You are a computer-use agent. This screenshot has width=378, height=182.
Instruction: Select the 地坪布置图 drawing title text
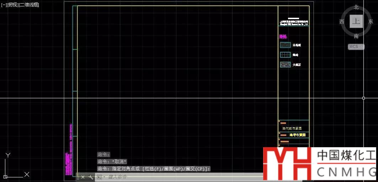298,135
